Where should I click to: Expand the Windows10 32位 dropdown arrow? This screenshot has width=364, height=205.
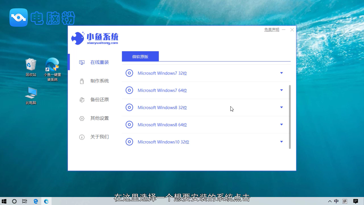[282, 142]
